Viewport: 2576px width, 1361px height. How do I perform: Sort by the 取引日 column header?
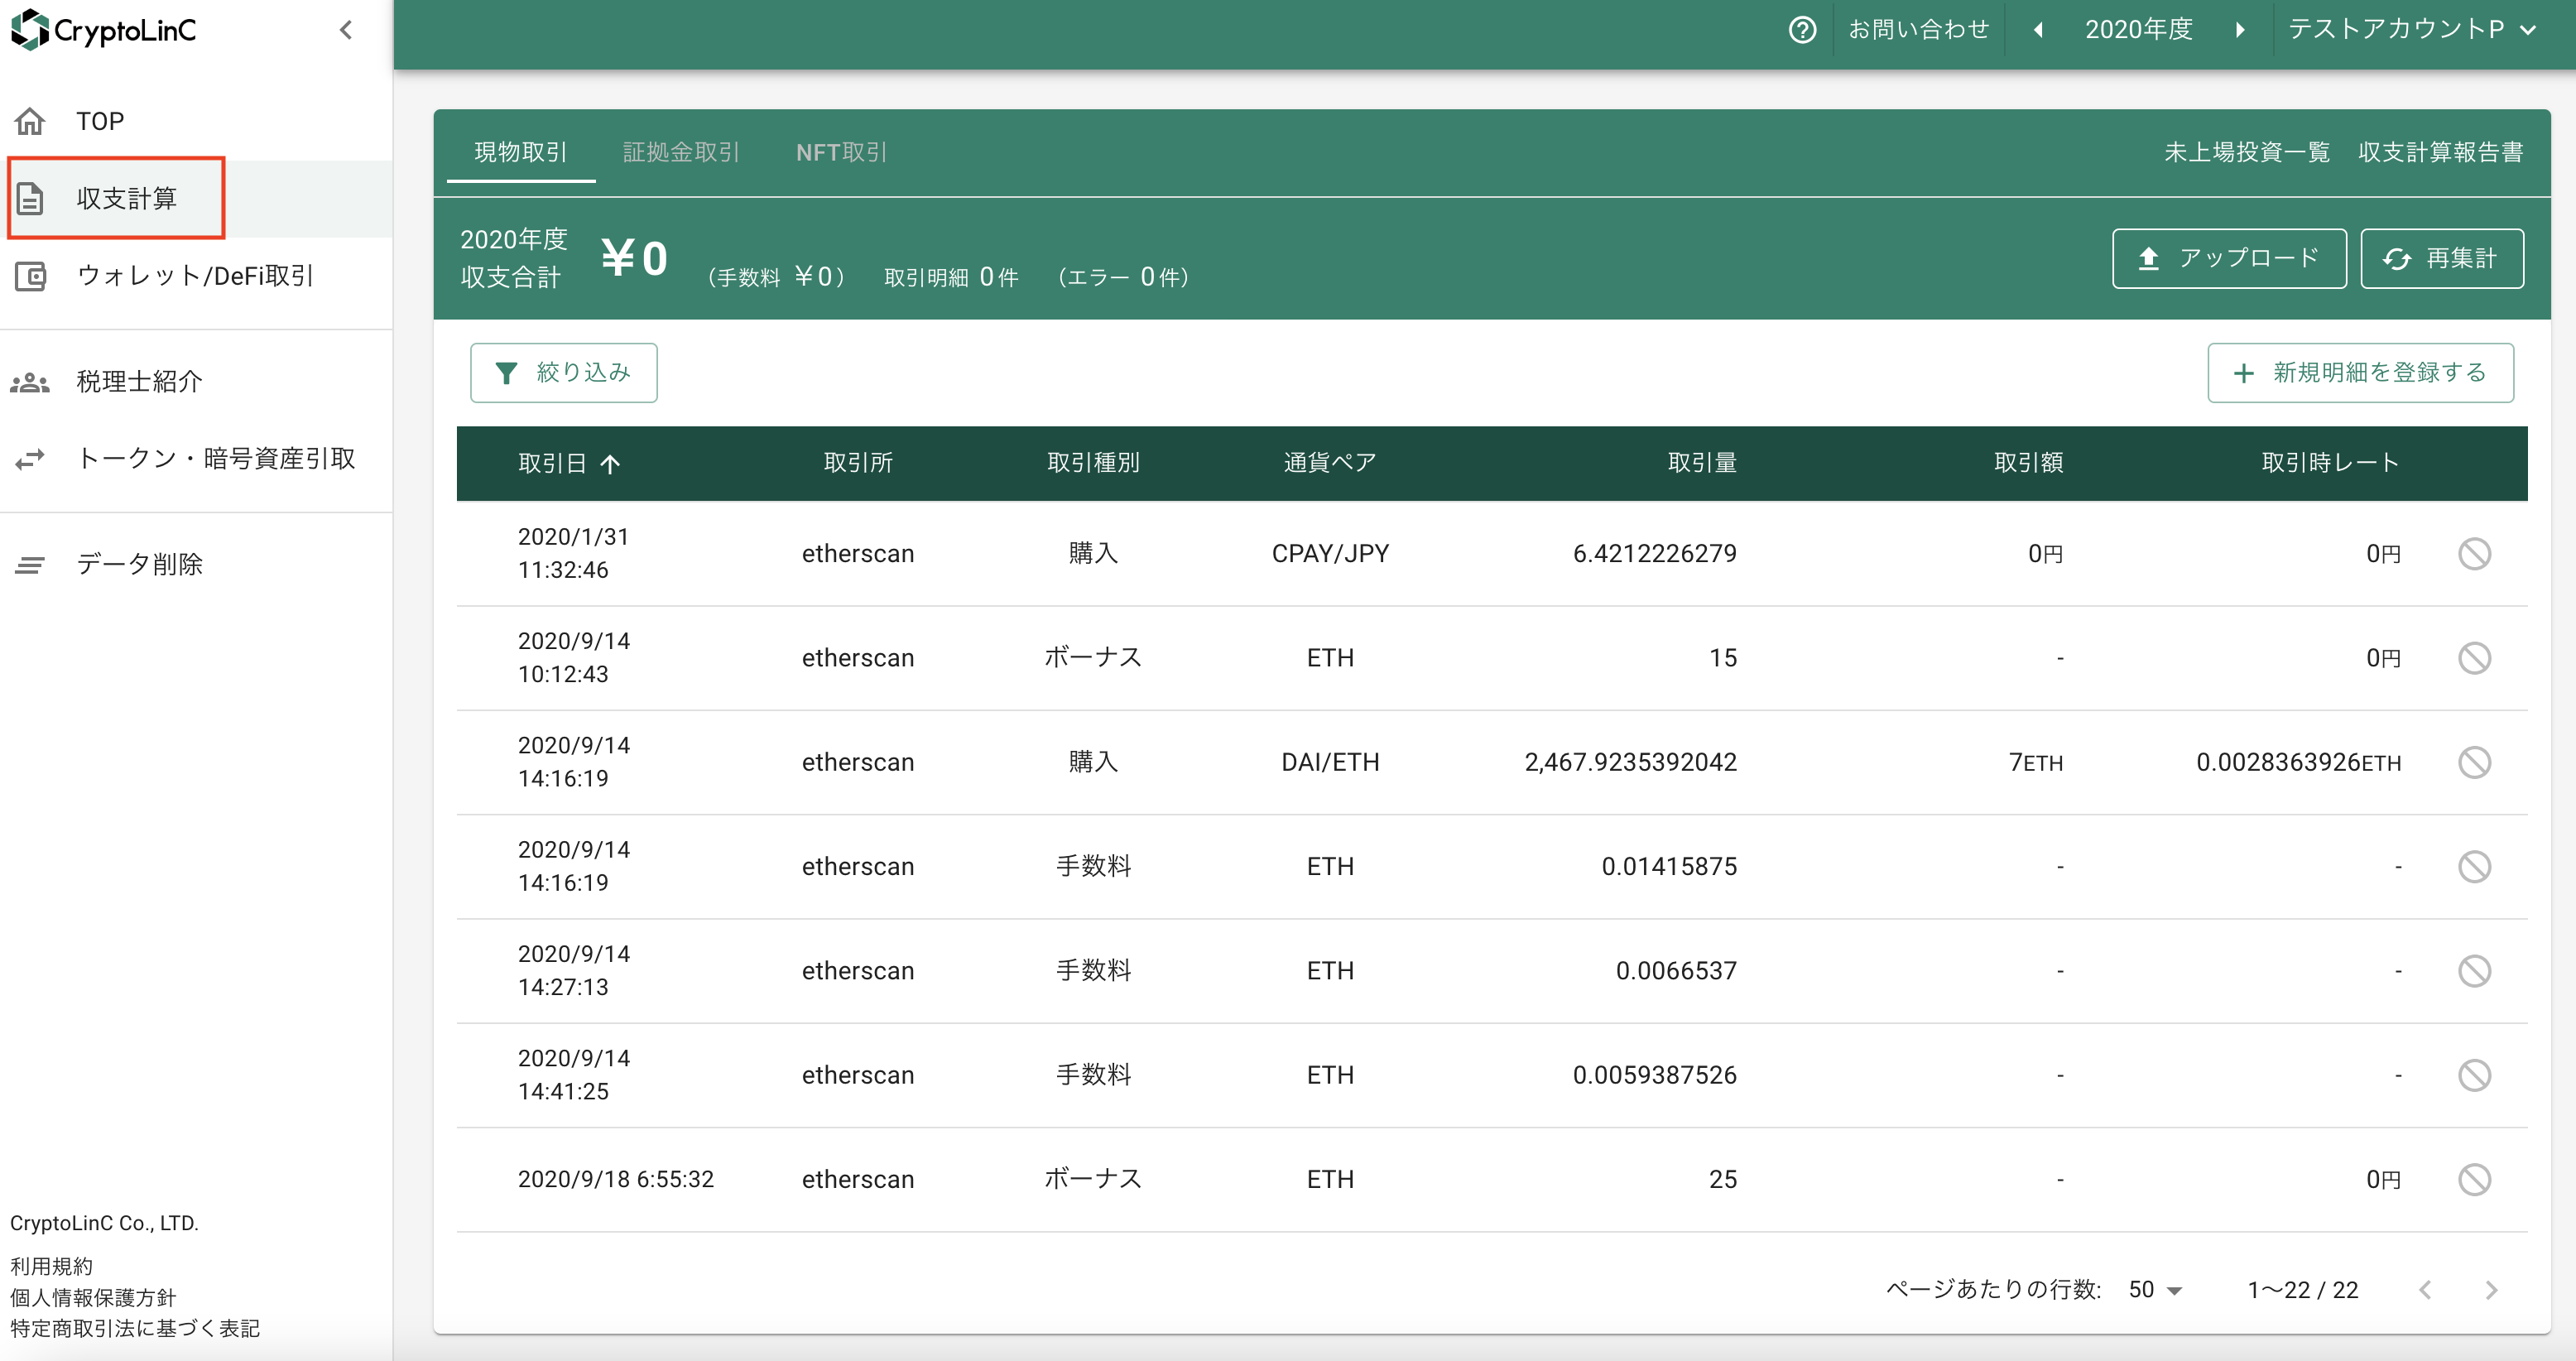(x=568, y=463)
